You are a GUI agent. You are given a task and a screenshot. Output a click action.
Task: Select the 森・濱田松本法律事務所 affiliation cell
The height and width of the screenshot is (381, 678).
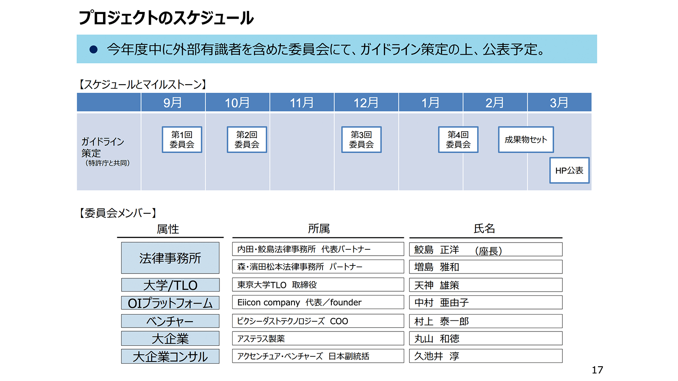click(318, 267)
